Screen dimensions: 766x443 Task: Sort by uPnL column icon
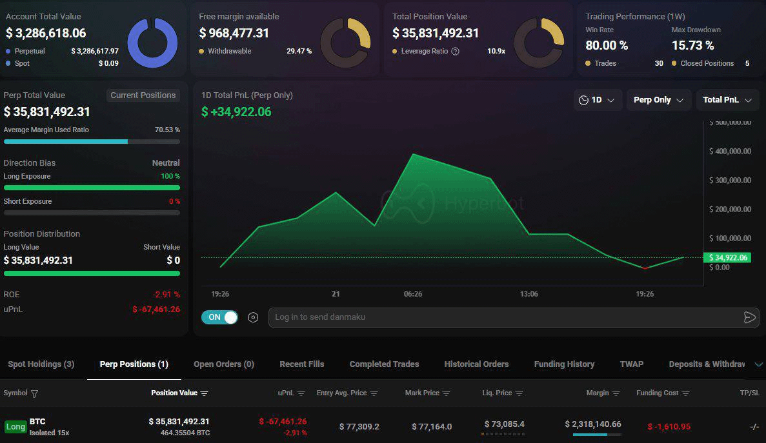click(x=301, y=393)
